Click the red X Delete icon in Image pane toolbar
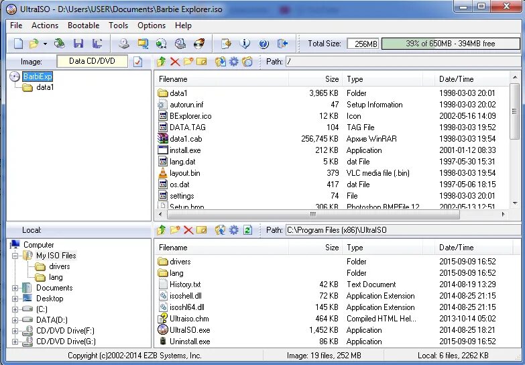The height and width of the screenshot is (365, 525). tap(175, 62)
